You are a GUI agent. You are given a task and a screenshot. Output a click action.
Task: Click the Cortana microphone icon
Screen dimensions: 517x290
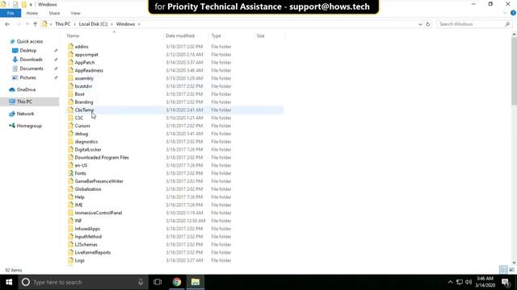tap(141, 282)
